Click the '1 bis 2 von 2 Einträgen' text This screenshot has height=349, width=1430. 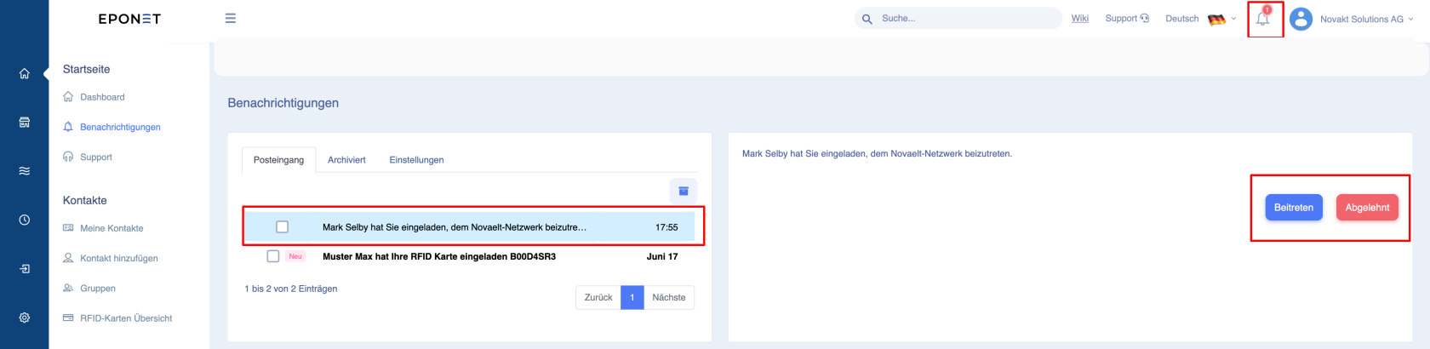[291, 289]
